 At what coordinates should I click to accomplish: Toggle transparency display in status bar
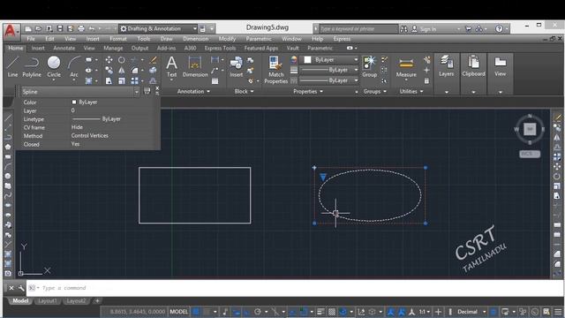pyautogui.click(x=332, y=312)
